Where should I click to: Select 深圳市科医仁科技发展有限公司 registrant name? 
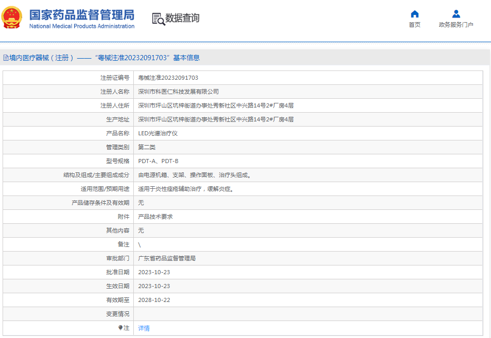coord(179,92)
